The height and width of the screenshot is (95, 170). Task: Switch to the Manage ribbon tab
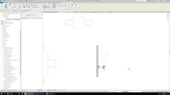coord(49,3)
